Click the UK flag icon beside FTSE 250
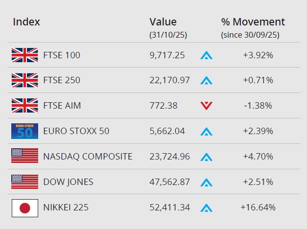The height and width of the screenshot is (229, 307). (x=24, y=80)
